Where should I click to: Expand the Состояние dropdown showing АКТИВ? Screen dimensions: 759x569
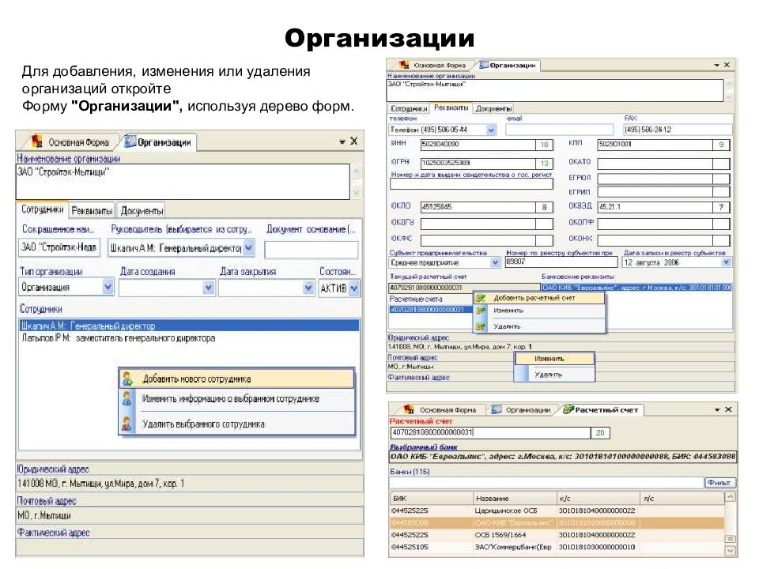pyautogui.click(x=354, y=288)
